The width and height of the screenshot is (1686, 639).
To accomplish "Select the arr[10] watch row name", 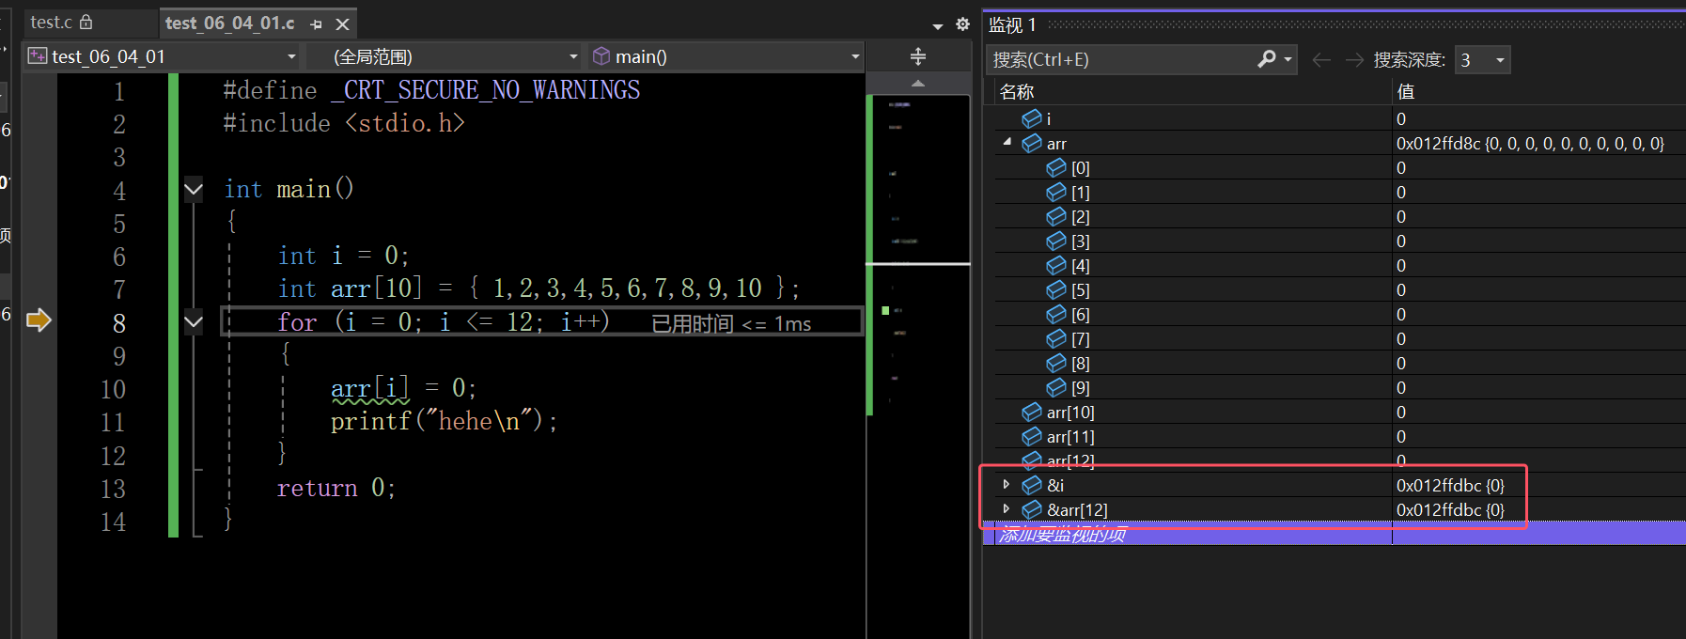I will coord(1070,413).
